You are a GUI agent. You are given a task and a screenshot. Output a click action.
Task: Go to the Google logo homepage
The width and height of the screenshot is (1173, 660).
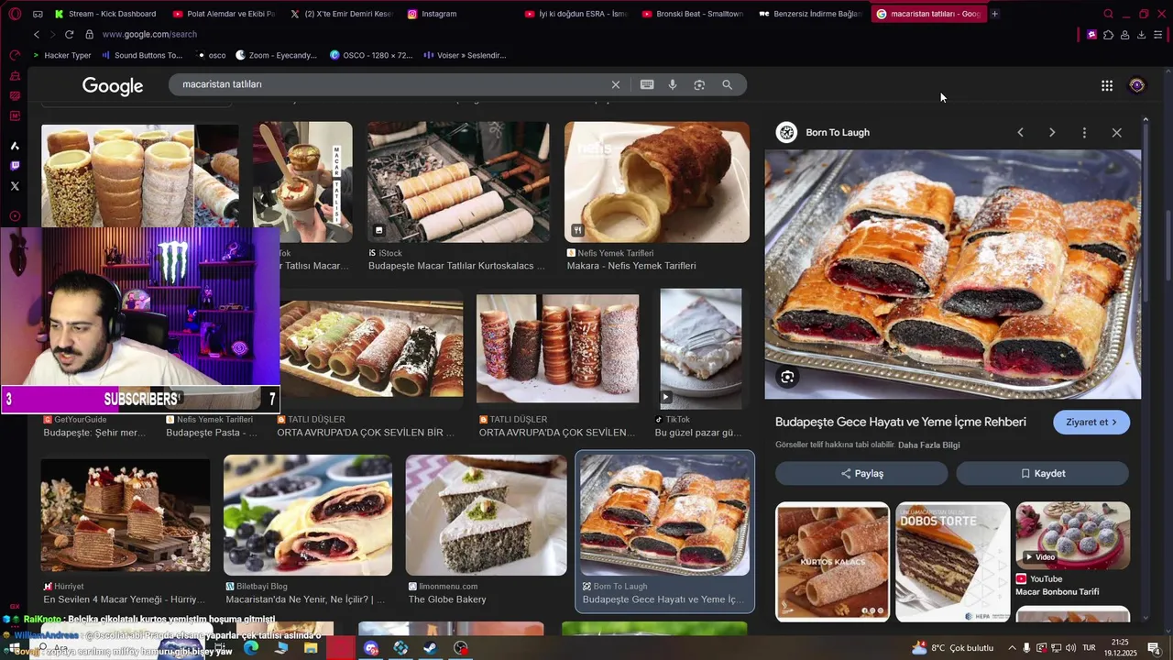click(x=113, y=85)
